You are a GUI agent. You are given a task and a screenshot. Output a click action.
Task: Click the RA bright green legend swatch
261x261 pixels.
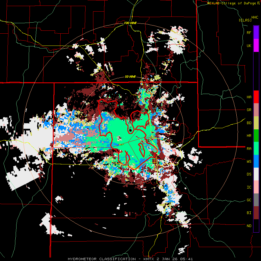pyautogui.click(x=256, y=148)
